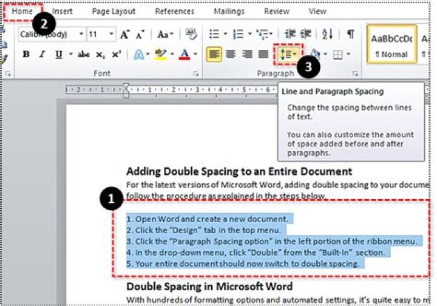This screenshot has width=437, height=306.
Task: Toggle Italic formatting
Action: click(x=42, y=55)
